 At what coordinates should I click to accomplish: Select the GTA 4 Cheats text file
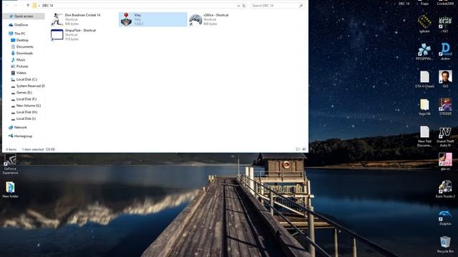[424, 79]
